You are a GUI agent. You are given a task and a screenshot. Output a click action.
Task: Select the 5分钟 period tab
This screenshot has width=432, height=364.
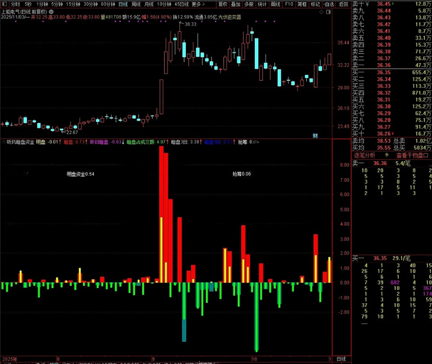57,4
